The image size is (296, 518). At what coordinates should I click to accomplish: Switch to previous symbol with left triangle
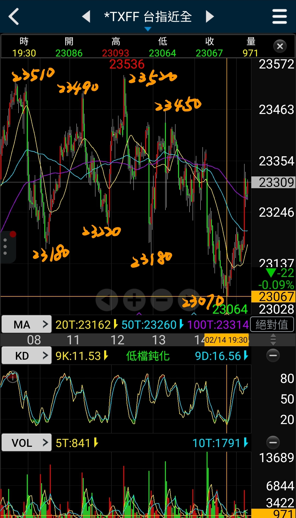pos(86,16)
